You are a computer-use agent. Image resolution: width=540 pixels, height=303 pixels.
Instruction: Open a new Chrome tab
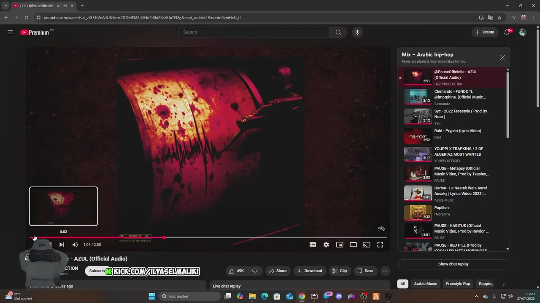(x=82, y=6)
